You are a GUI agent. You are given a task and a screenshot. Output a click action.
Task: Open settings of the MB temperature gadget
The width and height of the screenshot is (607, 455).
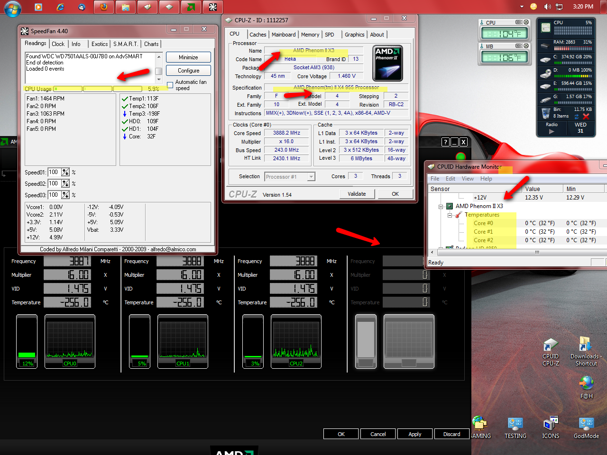(519, 46)
